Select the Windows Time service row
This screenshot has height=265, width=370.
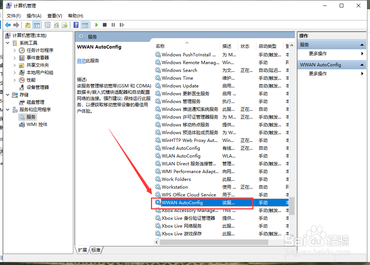point(222,78)
